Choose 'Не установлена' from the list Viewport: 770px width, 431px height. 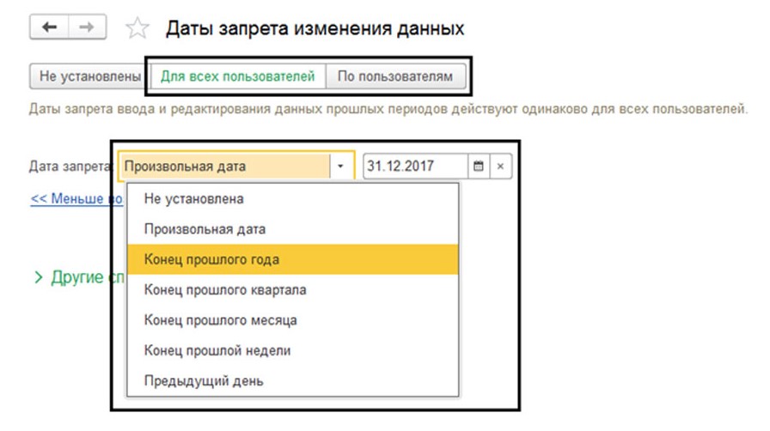pos(194,199)
